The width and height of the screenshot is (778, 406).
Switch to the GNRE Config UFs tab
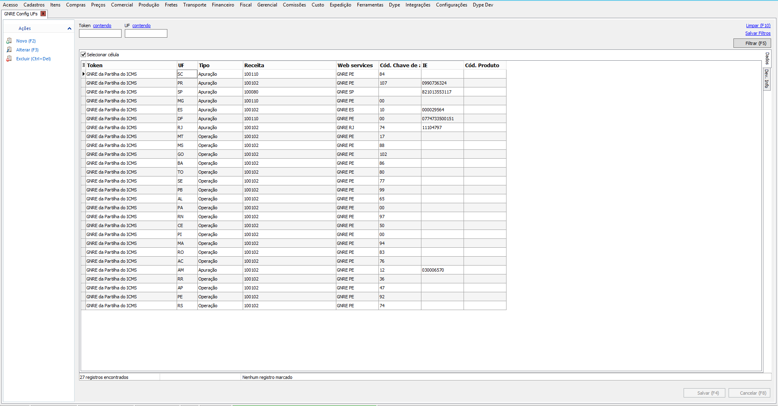tap(21, 14)
